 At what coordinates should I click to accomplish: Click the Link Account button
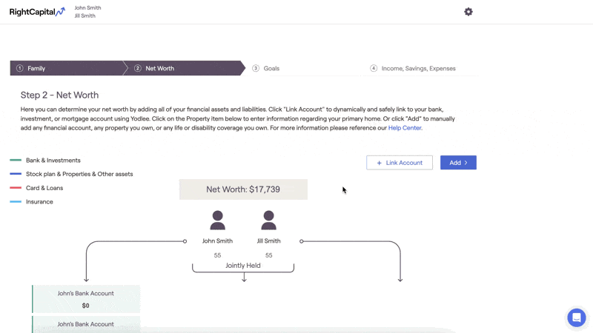click(400, 163)
